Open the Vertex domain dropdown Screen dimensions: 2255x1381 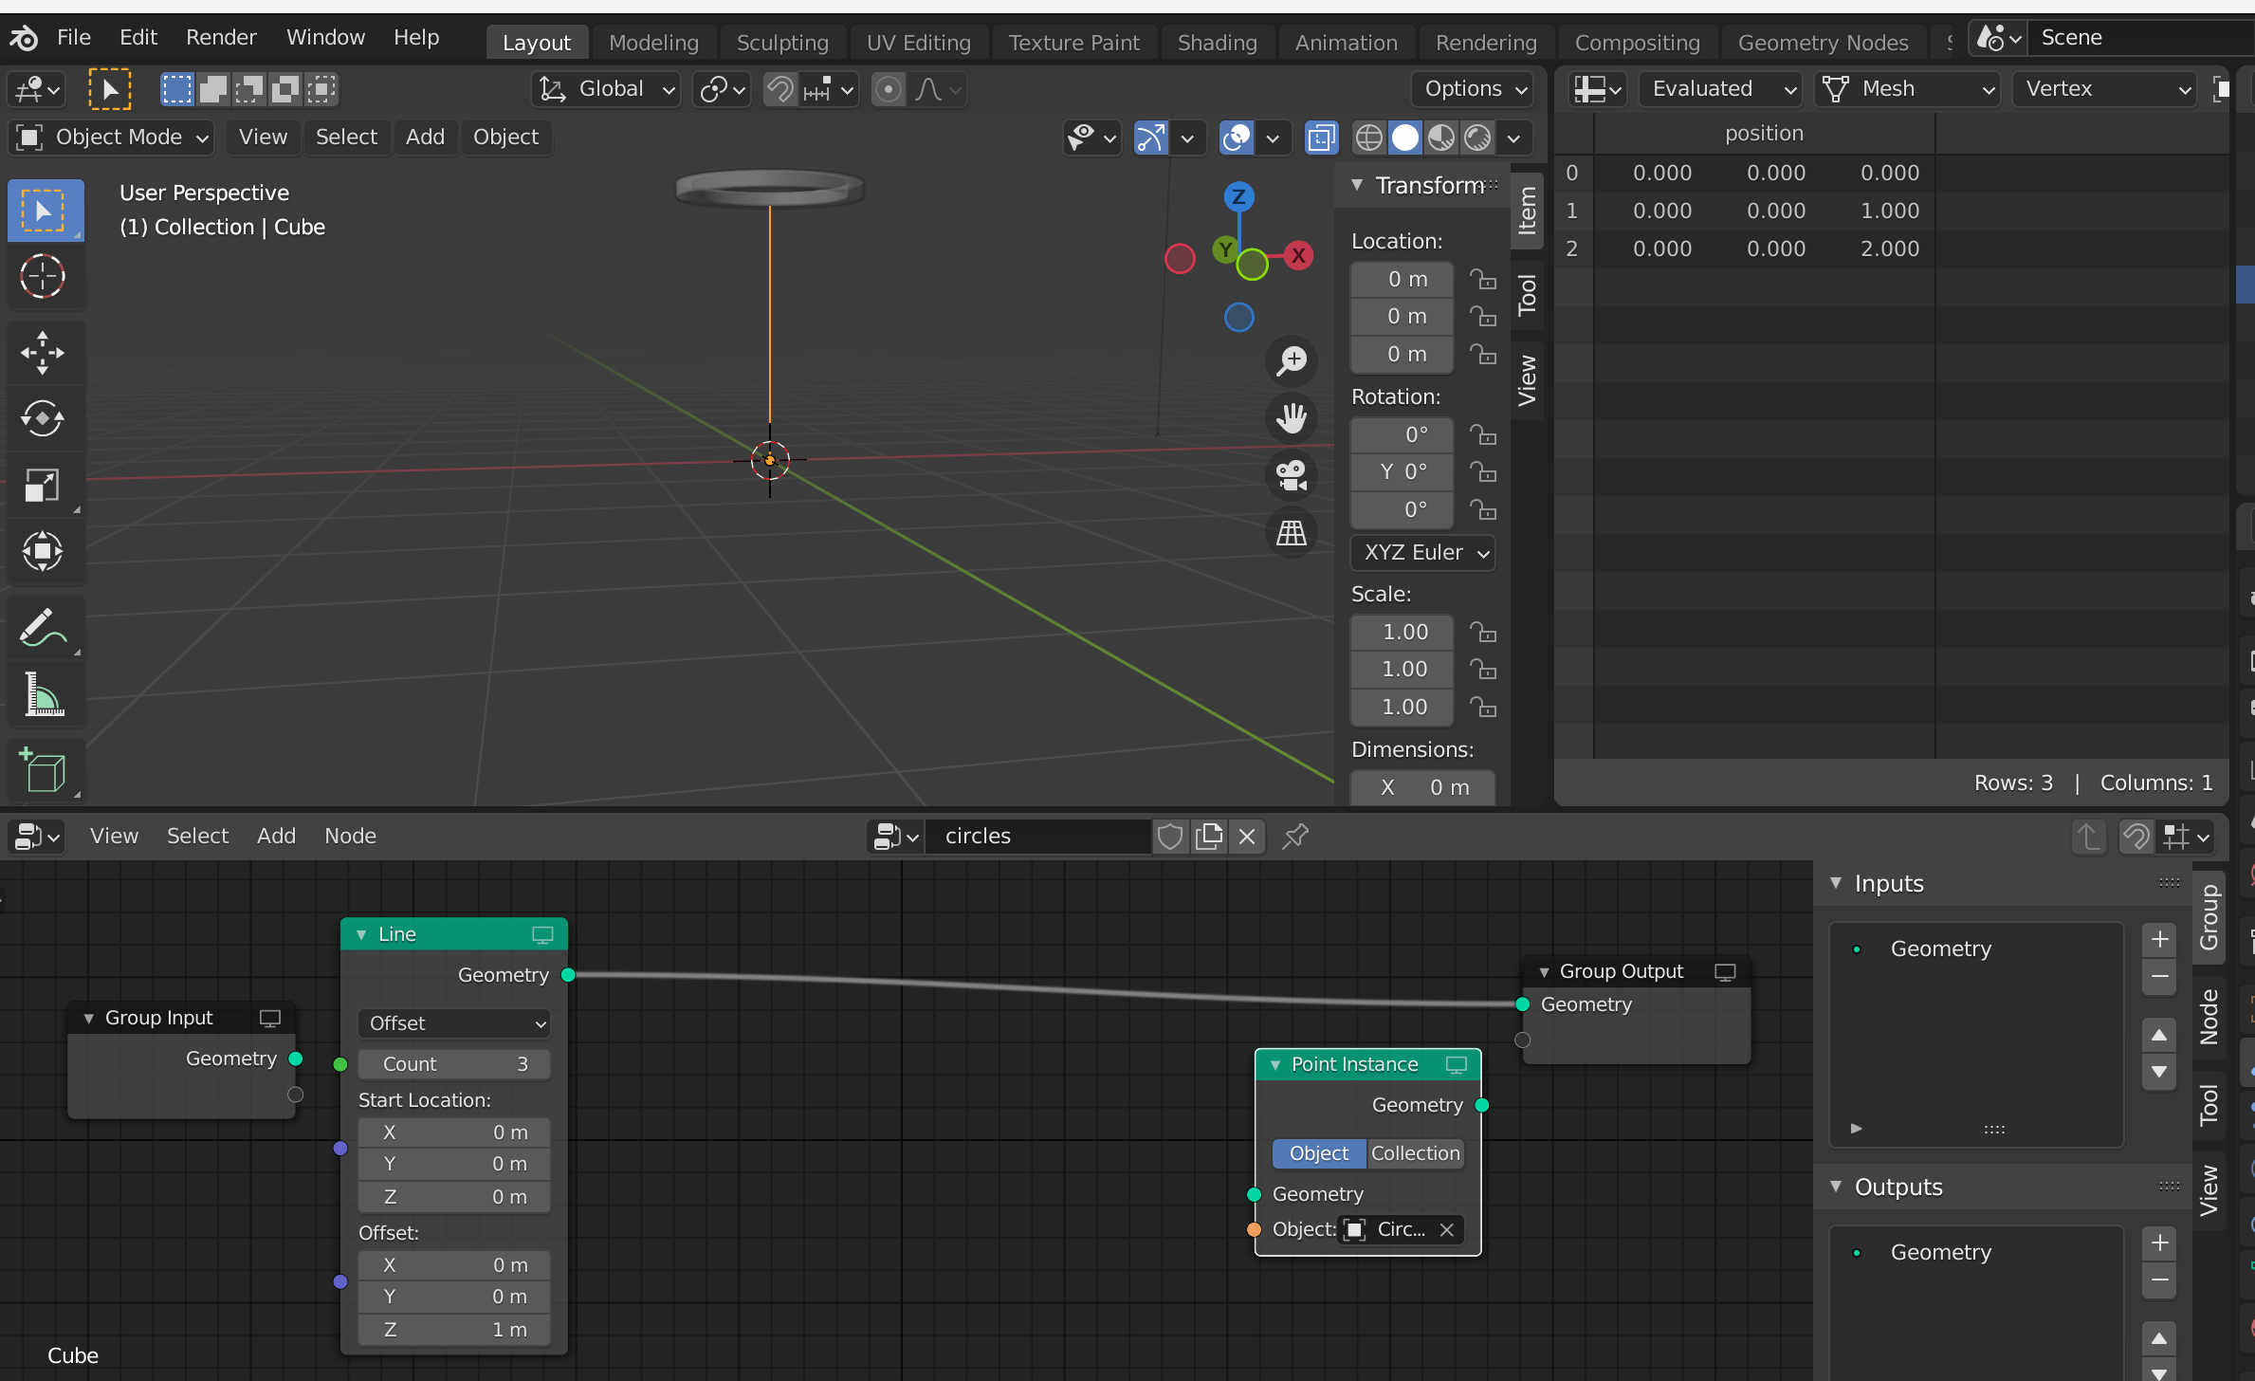pyautogui.click(x=2105, y=90)
